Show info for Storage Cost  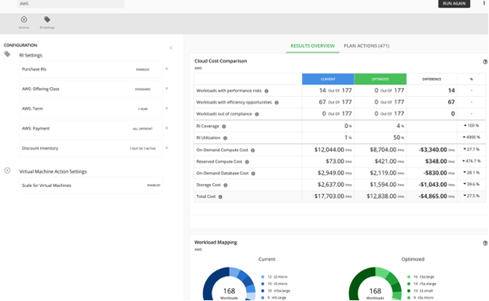click(x=225, y=185)
